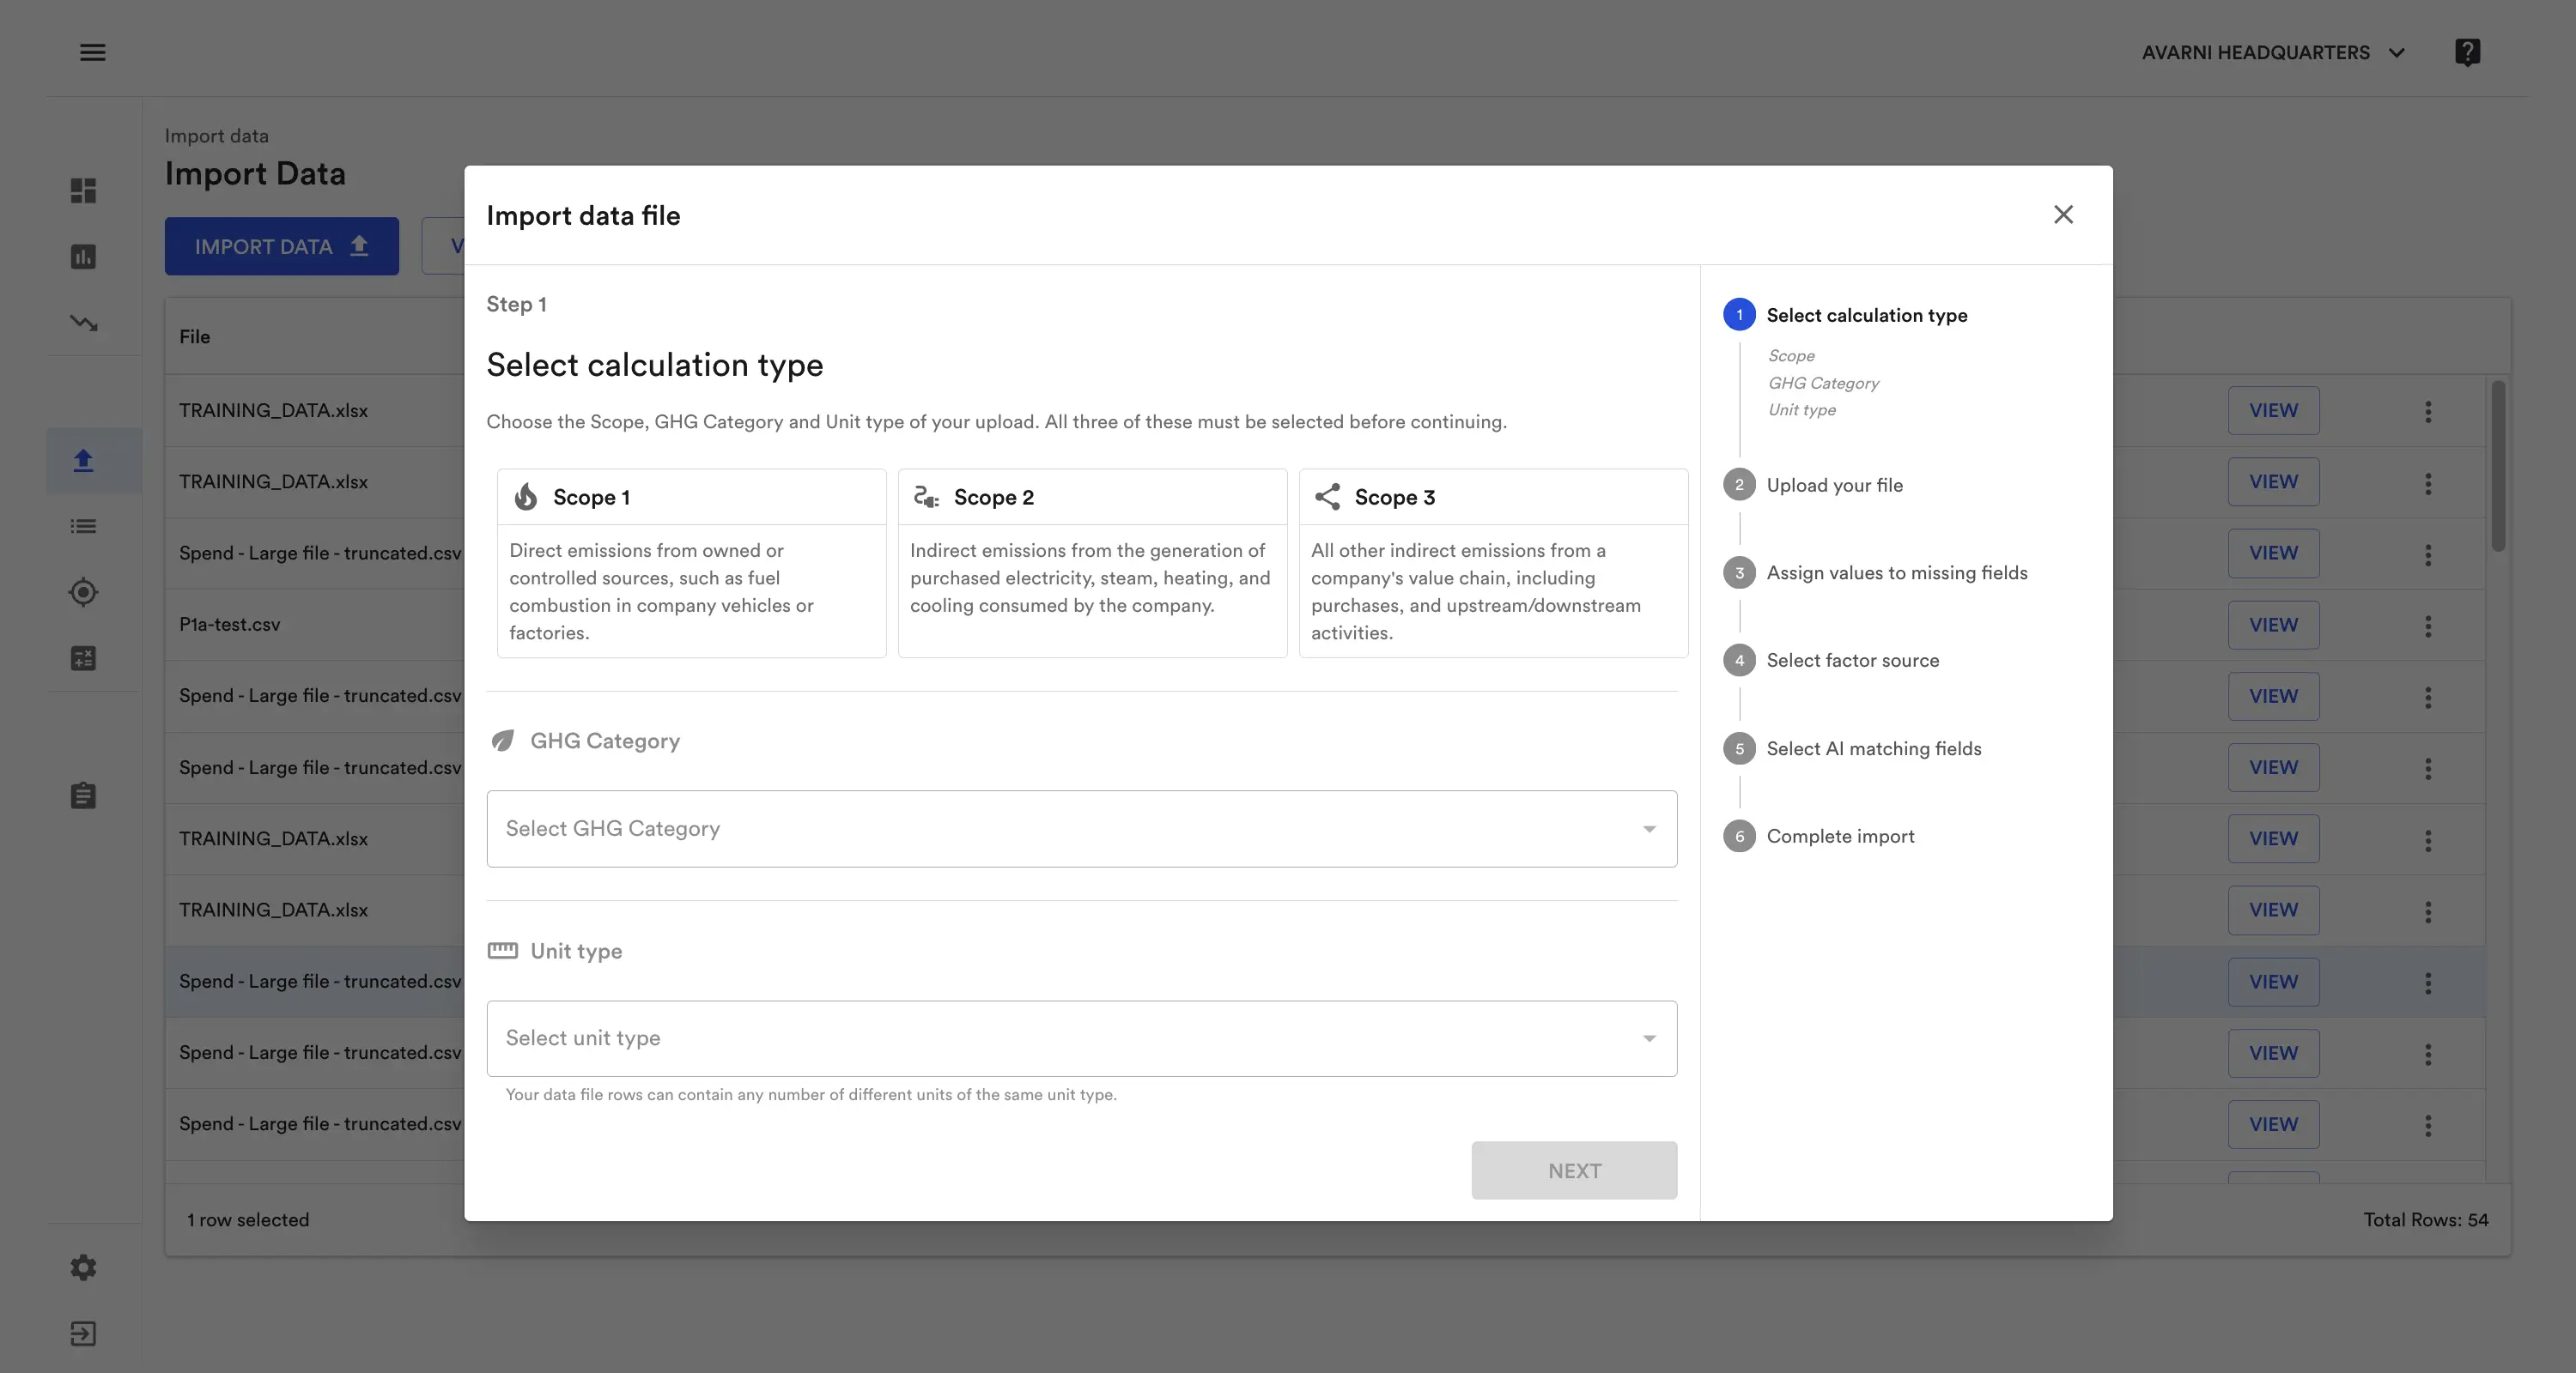Expand the AVARNI HEADQUARTERS organization selector

coord(2273,52)
